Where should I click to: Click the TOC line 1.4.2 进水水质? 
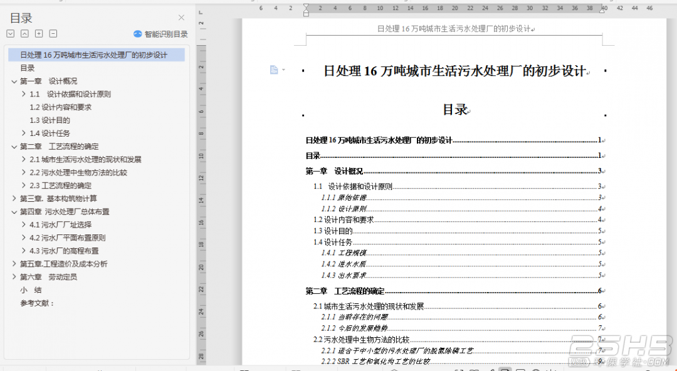point(461,264)
